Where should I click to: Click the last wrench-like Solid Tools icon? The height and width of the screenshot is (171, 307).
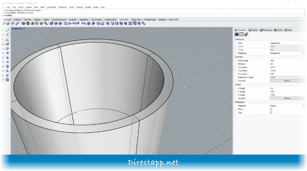pos(143,24)
